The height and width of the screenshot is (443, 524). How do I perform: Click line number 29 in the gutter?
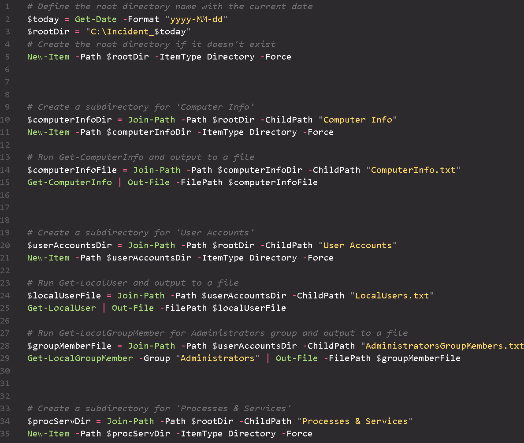point(5,358)
